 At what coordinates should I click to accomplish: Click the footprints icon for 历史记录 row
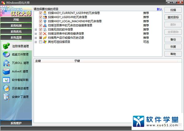pos(45,38)
